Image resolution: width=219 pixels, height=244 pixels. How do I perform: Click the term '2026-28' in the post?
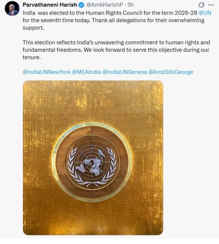[x=186, y=13]
